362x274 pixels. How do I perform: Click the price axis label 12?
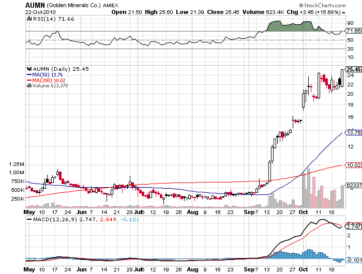(350, 146)
